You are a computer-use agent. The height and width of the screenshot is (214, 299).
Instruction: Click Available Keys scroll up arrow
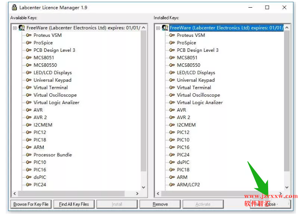(144, 27)
